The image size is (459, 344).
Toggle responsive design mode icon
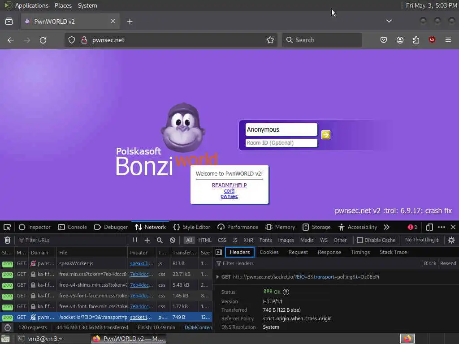click(429, 227)
